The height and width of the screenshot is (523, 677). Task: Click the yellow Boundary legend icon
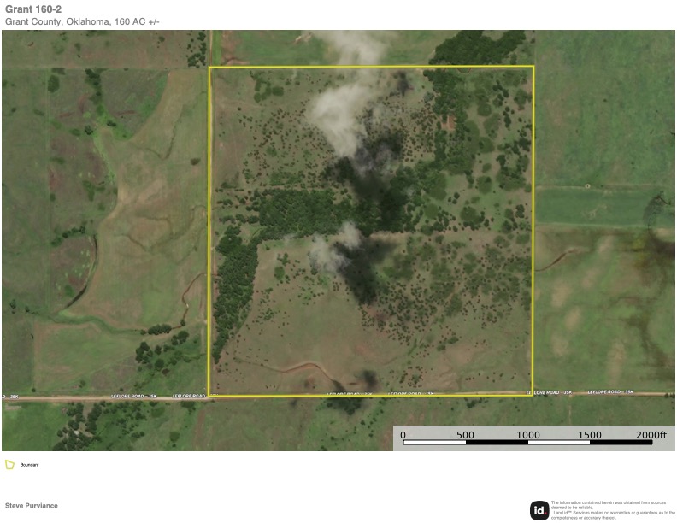pyautogui.click(x=9, y=465)
